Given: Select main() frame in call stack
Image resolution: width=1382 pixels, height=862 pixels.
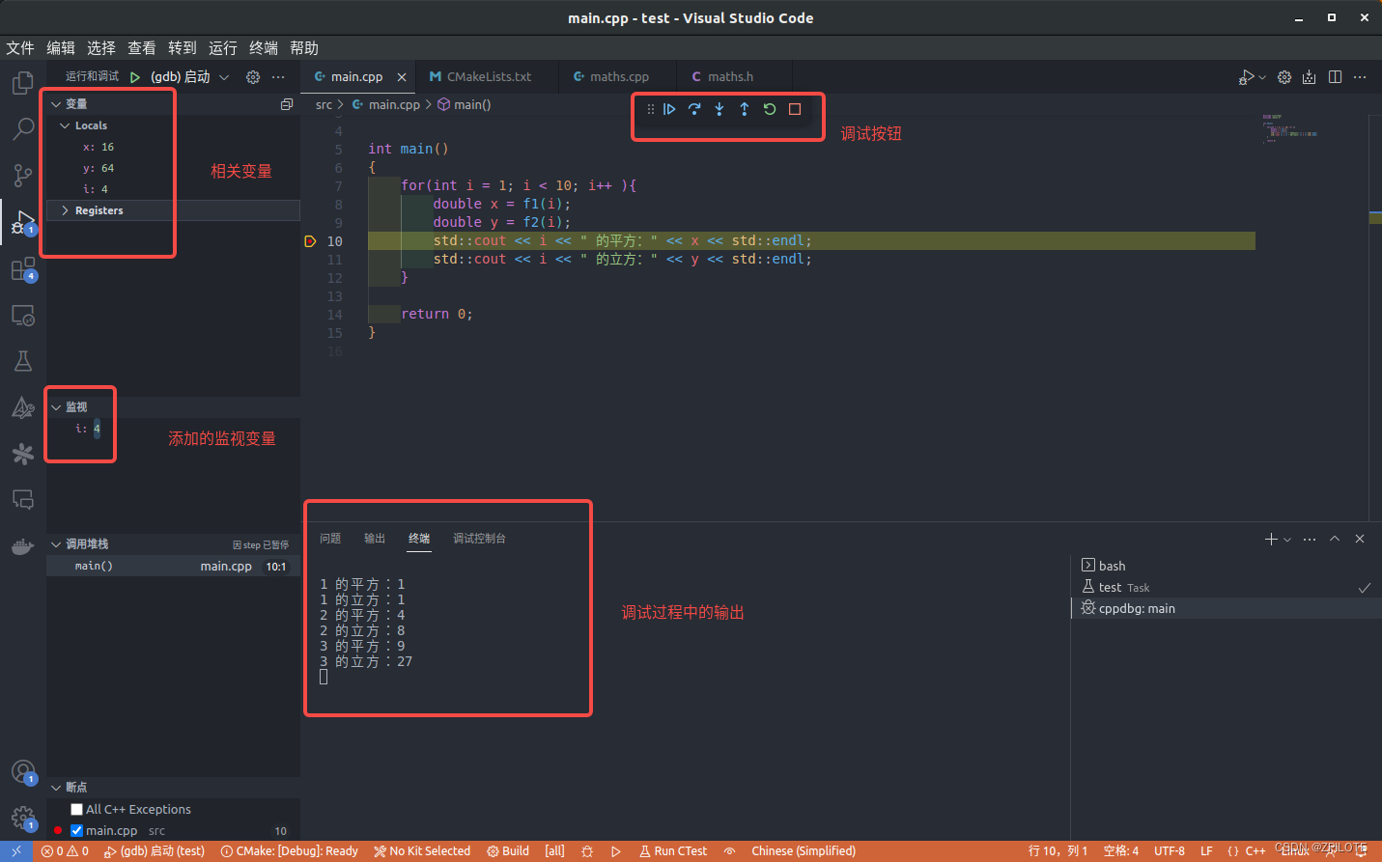Looking at the screenshot, I should click(x=173, y=566).
